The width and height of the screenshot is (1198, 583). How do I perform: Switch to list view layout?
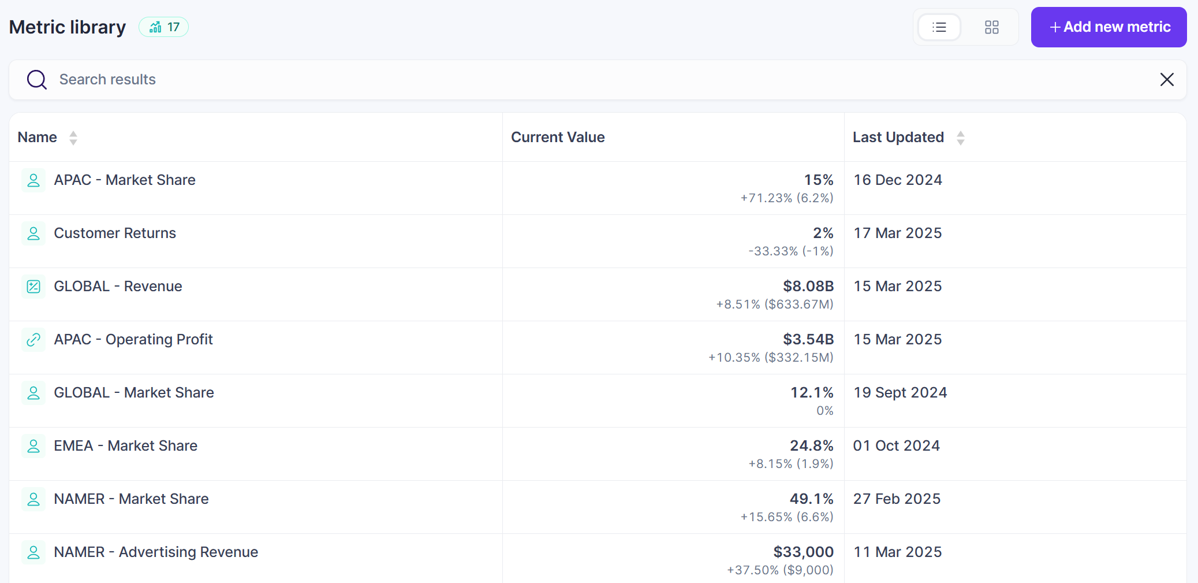pos(939,27)
